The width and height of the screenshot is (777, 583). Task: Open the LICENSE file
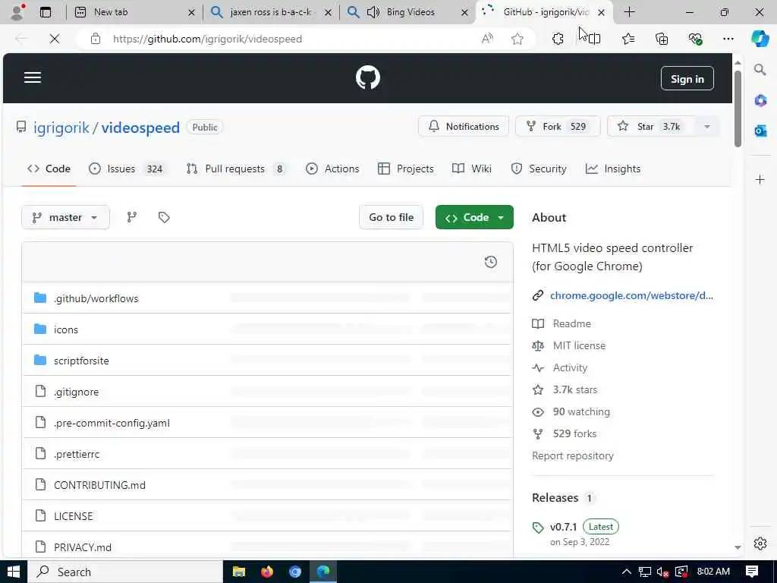[x=74, y=516]
